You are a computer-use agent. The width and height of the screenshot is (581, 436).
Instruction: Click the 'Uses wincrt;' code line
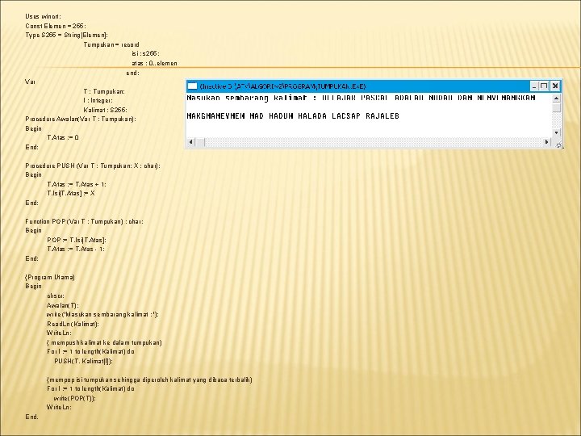[x=43, y=16]
